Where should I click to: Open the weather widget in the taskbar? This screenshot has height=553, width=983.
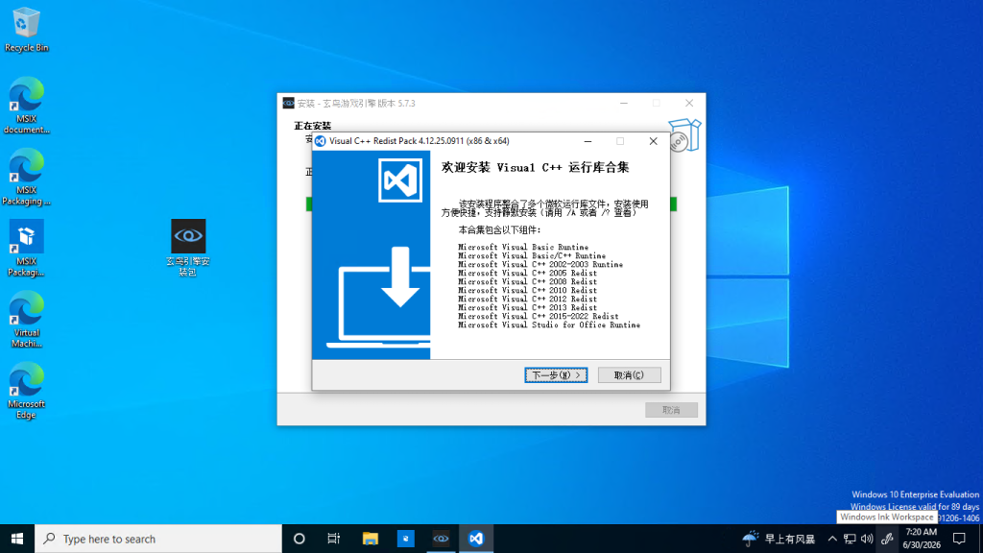point(778,539)
